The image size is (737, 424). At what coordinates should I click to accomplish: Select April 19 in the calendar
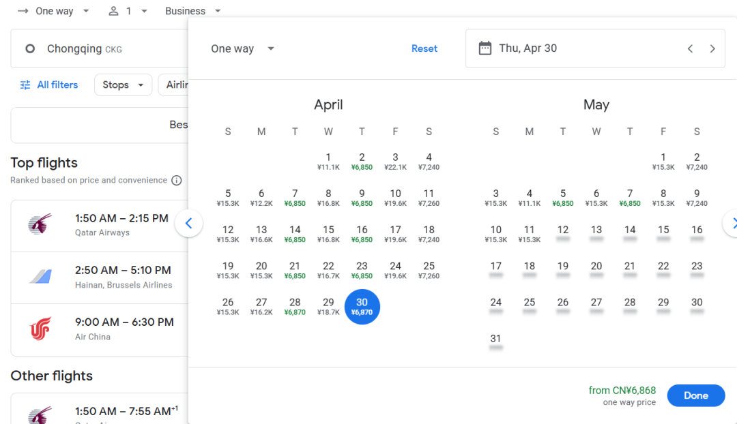(228, 270)
